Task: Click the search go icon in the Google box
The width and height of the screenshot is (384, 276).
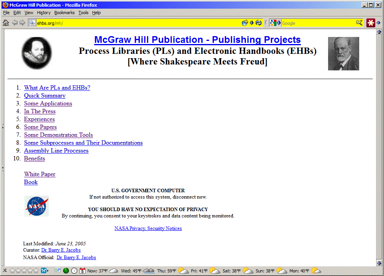Action: [x=359, y=23]
